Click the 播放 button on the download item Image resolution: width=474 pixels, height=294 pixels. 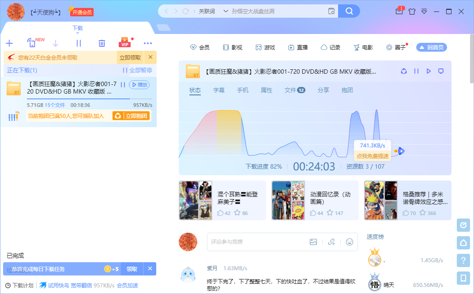(x=139, y=85)
